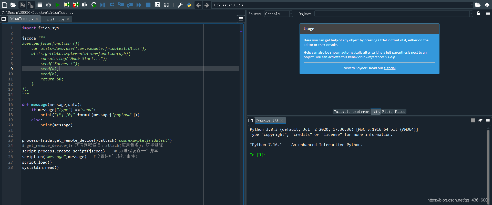492x205 pixels.
Task: Click the debug step-over icon
Action: pyautogui.click(x=112, y=5)
